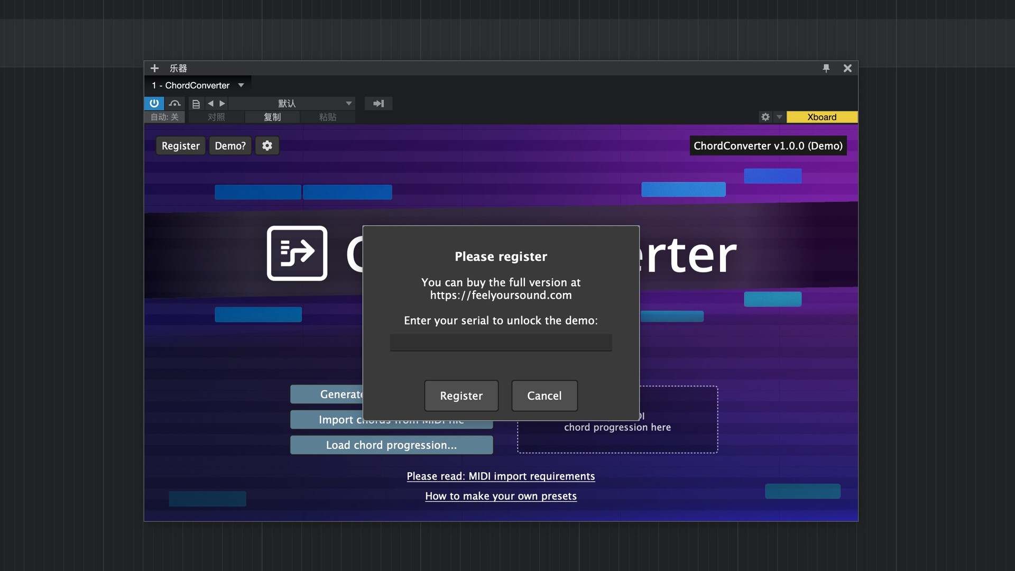Click the Demo? button
The width and height of the screenshot is (1015, 571).
point(230,146)
